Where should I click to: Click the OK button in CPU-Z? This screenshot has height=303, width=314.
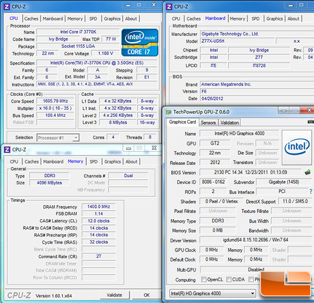[x=147, y=295]
